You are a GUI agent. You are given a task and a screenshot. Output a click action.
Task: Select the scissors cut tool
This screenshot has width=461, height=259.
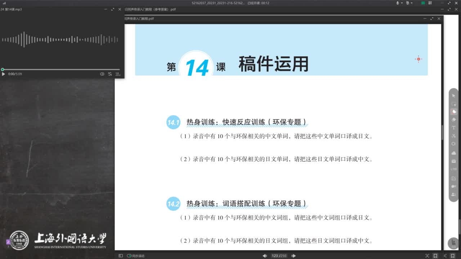(454, 136)
